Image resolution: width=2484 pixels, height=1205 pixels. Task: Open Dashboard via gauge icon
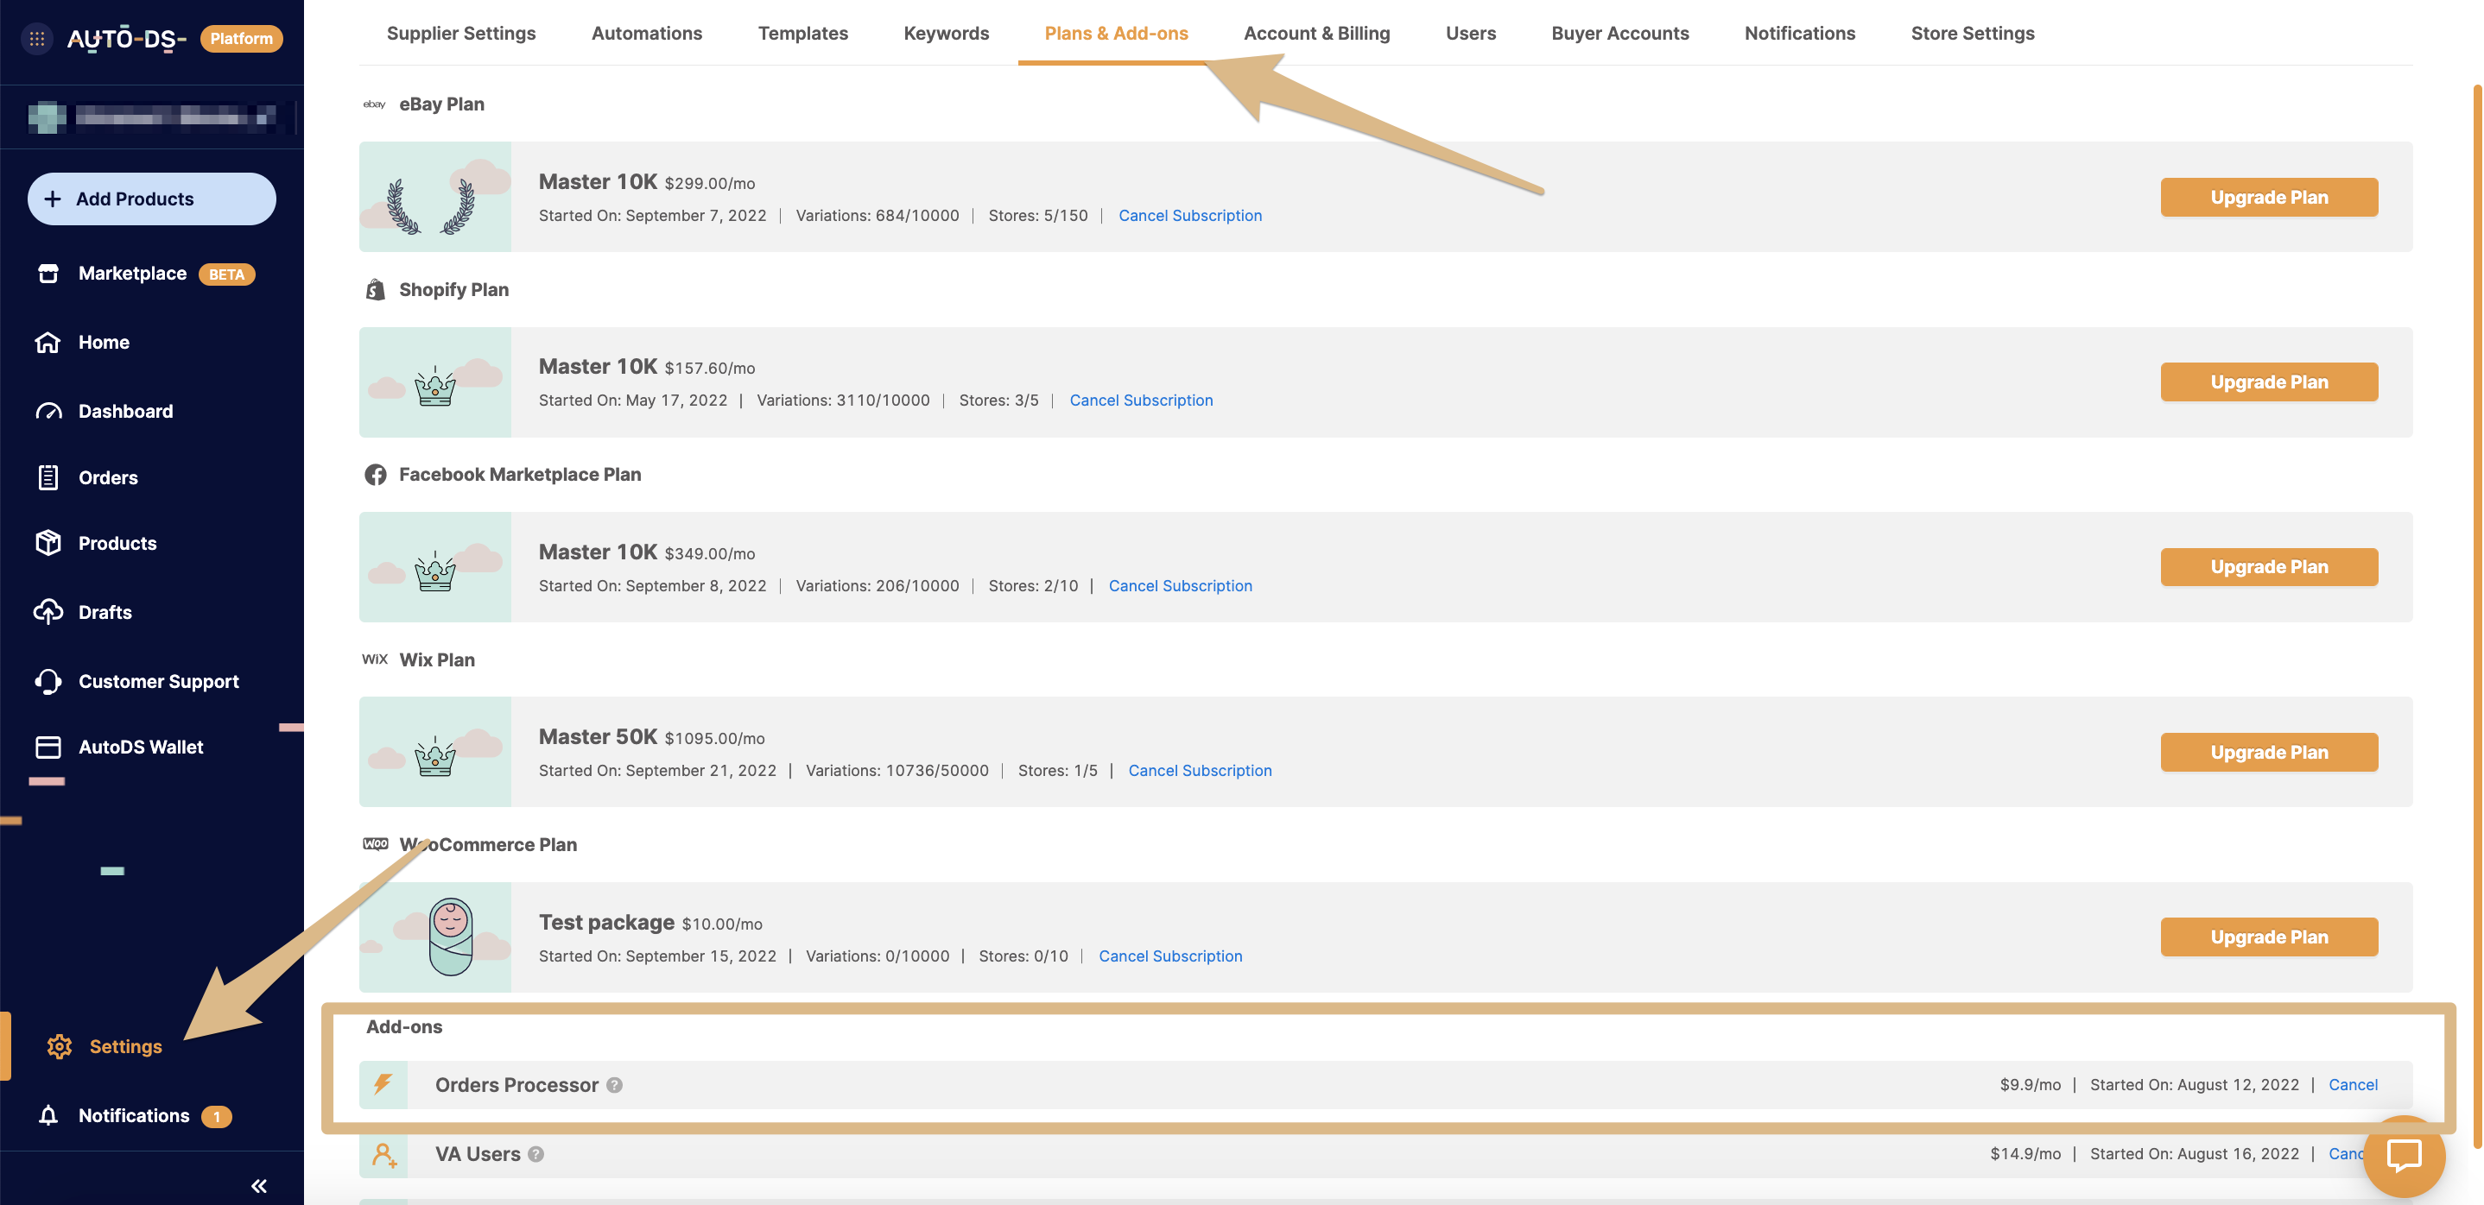[x=48, y=412]
